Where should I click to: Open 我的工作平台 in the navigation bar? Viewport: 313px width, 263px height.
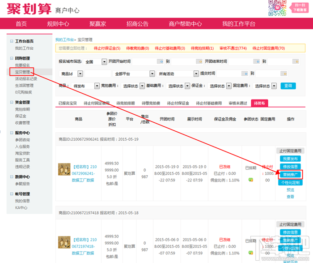click(239, 24)
